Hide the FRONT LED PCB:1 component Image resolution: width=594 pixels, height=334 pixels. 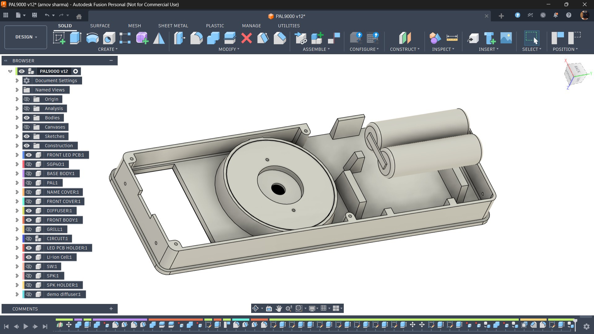(x=29, y=155)
